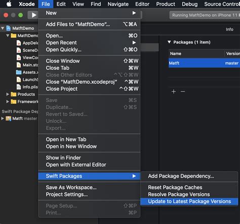This screenshot has height=224, width=240.
Task: Choose Update to Latest Package Versions
Action: [189, 201]
